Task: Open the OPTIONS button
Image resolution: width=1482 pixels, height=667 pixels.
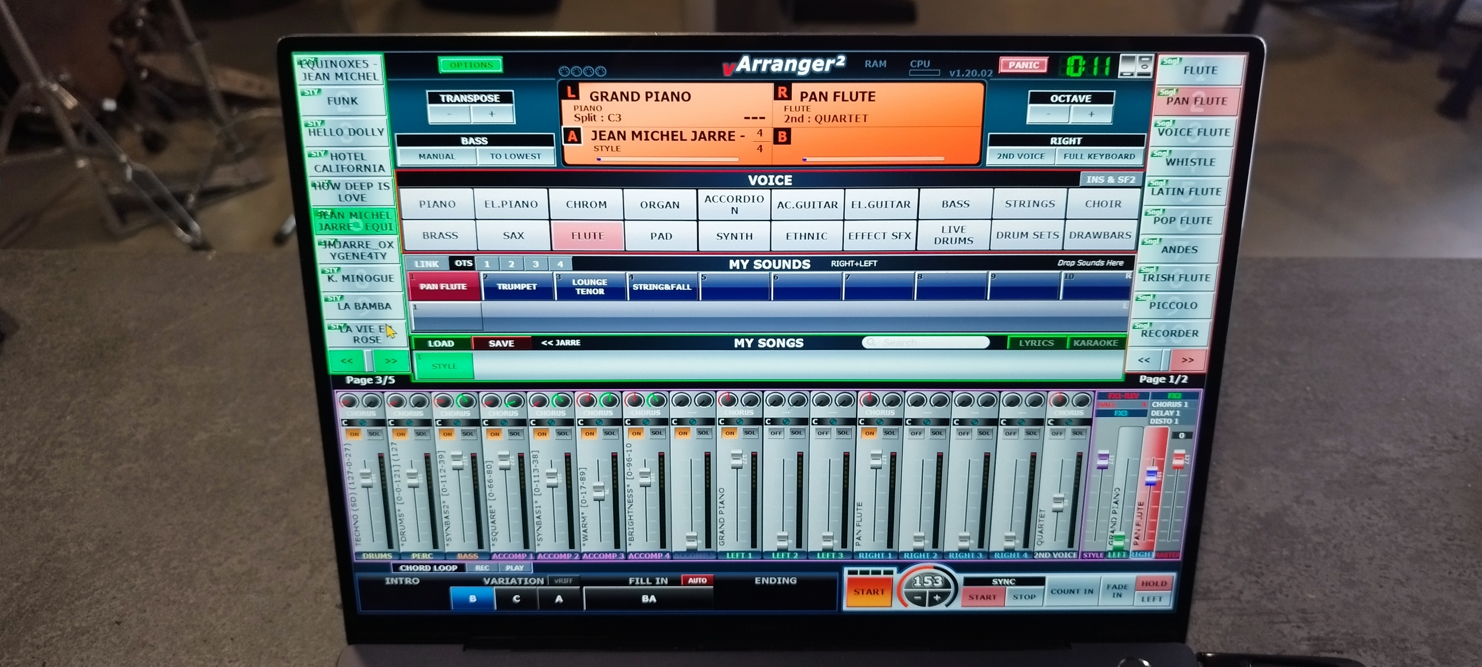Action: 471,65
